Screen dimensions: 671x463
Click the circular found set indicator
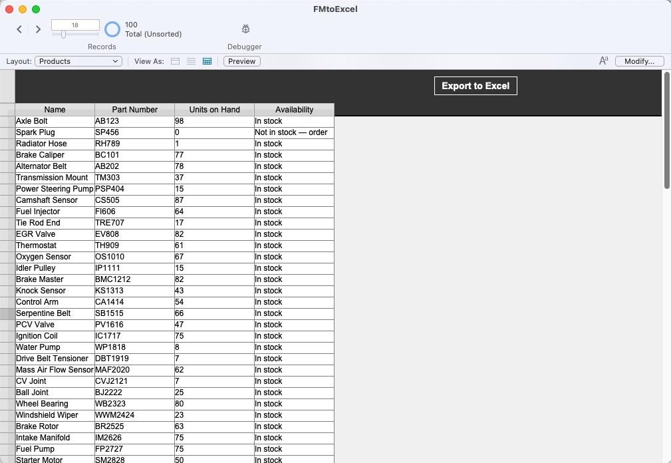[x=112, y=29]
